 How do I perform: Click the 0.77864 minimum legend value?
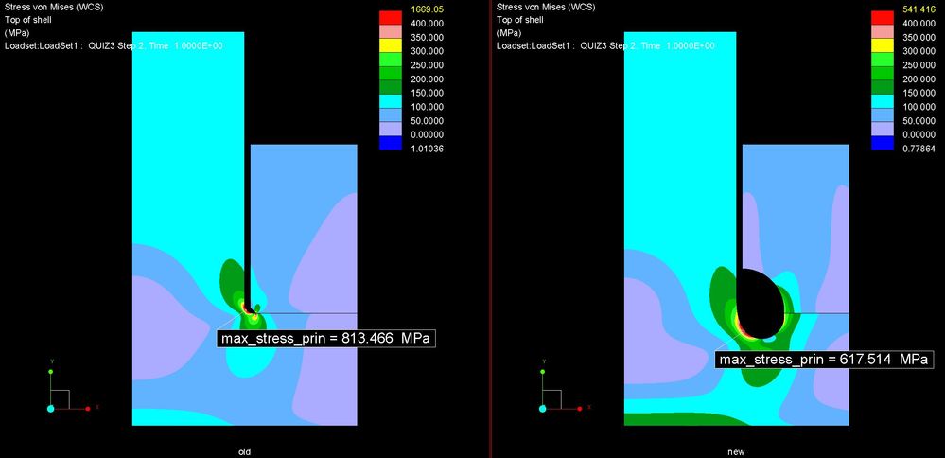(919, 149)
